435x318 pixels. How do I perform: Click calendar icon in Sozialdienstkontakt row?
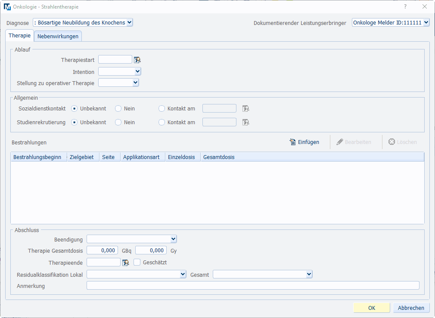[246, 109]
